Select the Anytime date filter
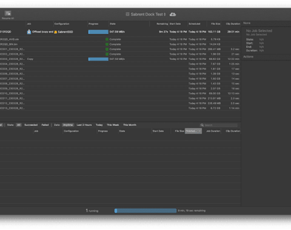291x230 pixels. tap(68, 125)
